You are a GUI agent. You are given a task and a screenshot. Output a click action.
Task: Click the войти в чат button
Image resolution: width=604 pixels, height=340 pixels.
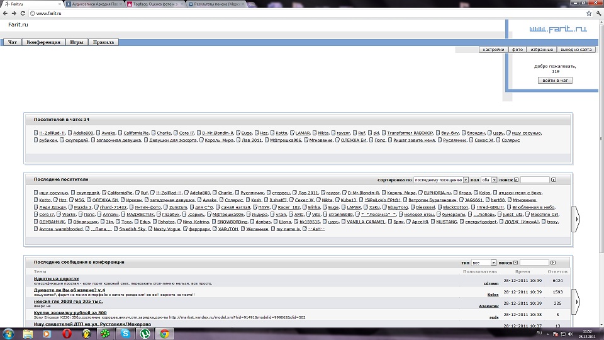coord(555,80)
